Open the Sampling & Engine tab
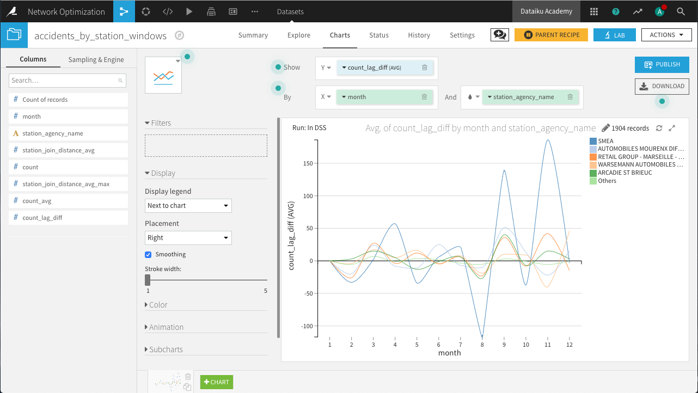The width and height of the screenshot is (698, 393). point(96,60)
